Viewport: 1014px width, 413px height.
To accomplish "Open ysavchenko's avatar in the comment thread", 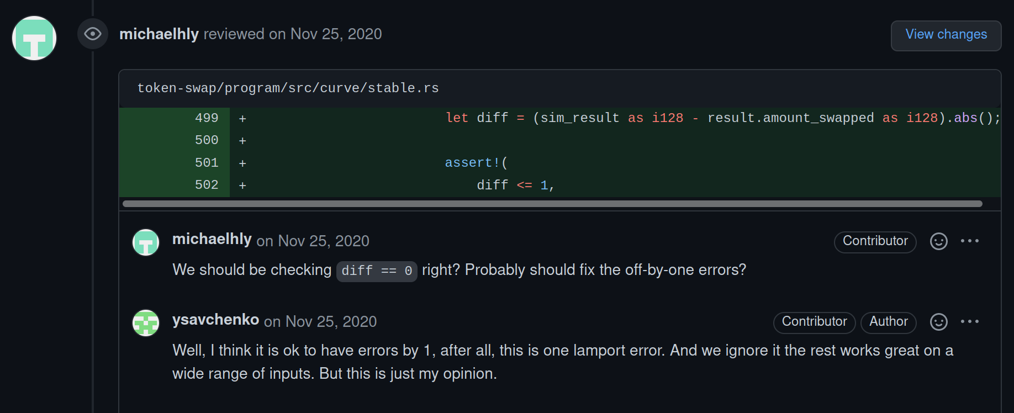I will 146,323.
